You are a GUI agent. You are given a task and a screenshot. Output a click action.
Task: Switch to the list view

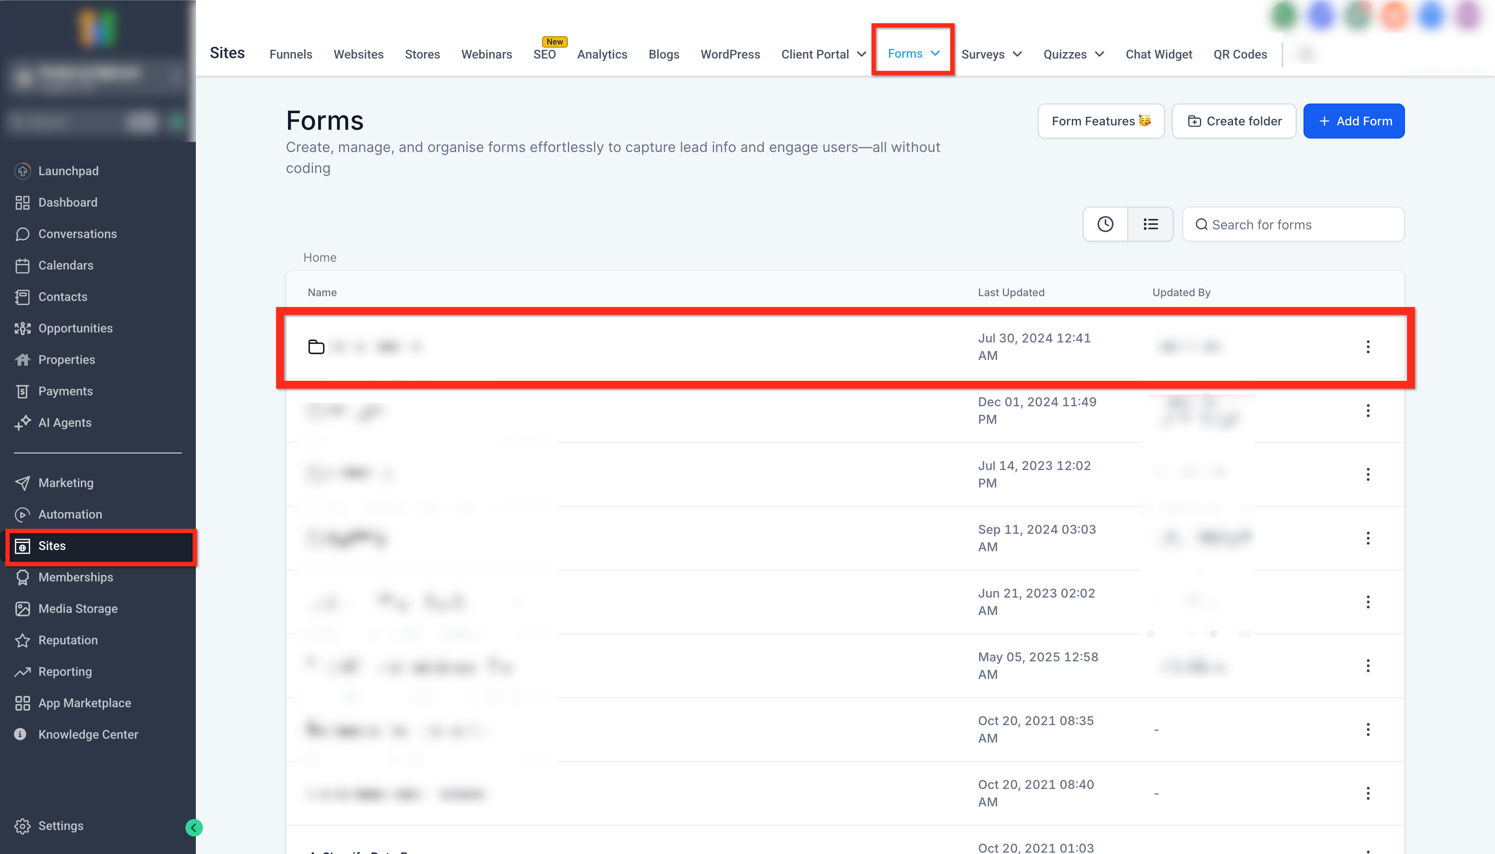tap(1150, 224)
